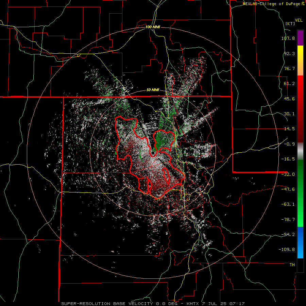Select the VEL legend title
This screenshot has width=306, height=306.
click(x=299, y=20)
